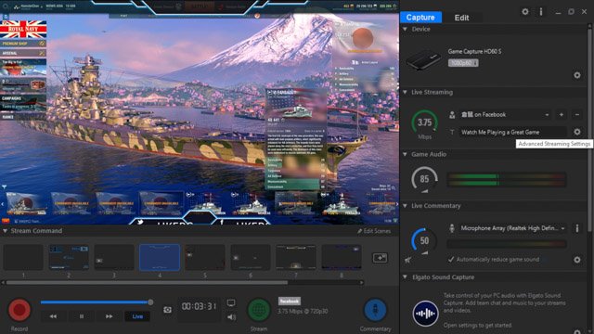
Task: Collapse the Live Commentary section
Action: (405, 206)
